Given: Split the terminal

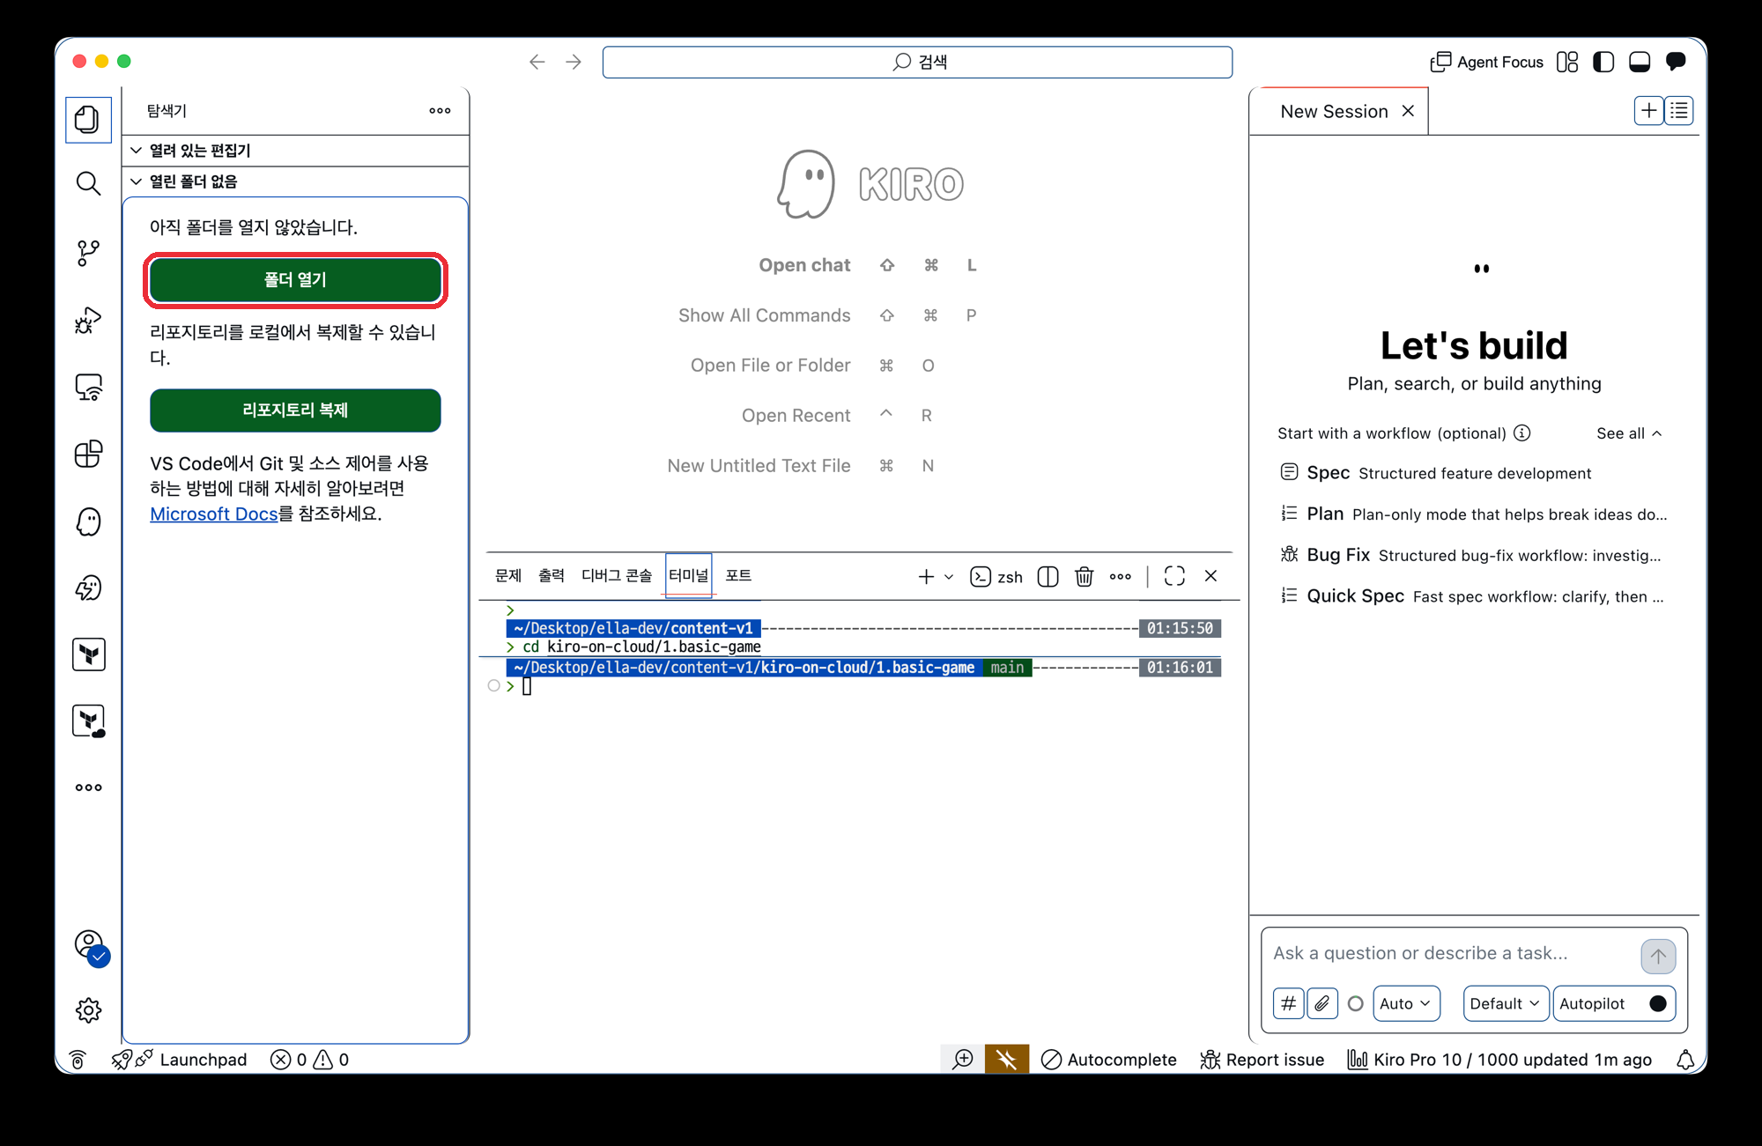Looking at the screenshot, I should (1048, 576).
